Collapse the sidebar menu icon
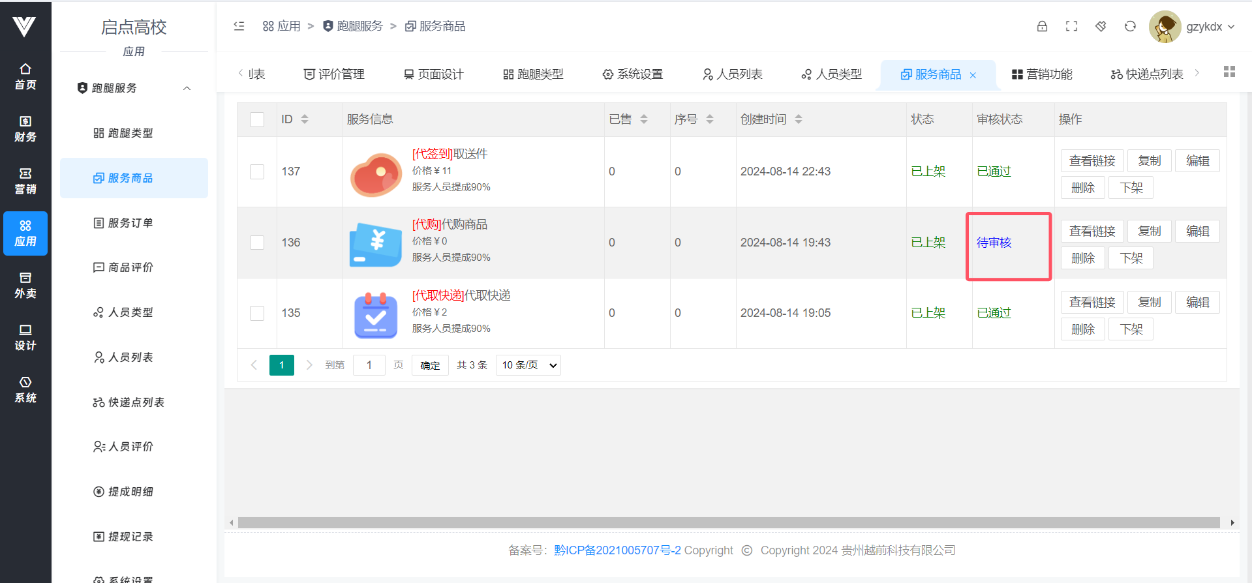The image size is (1252, 583). (239, 26)
